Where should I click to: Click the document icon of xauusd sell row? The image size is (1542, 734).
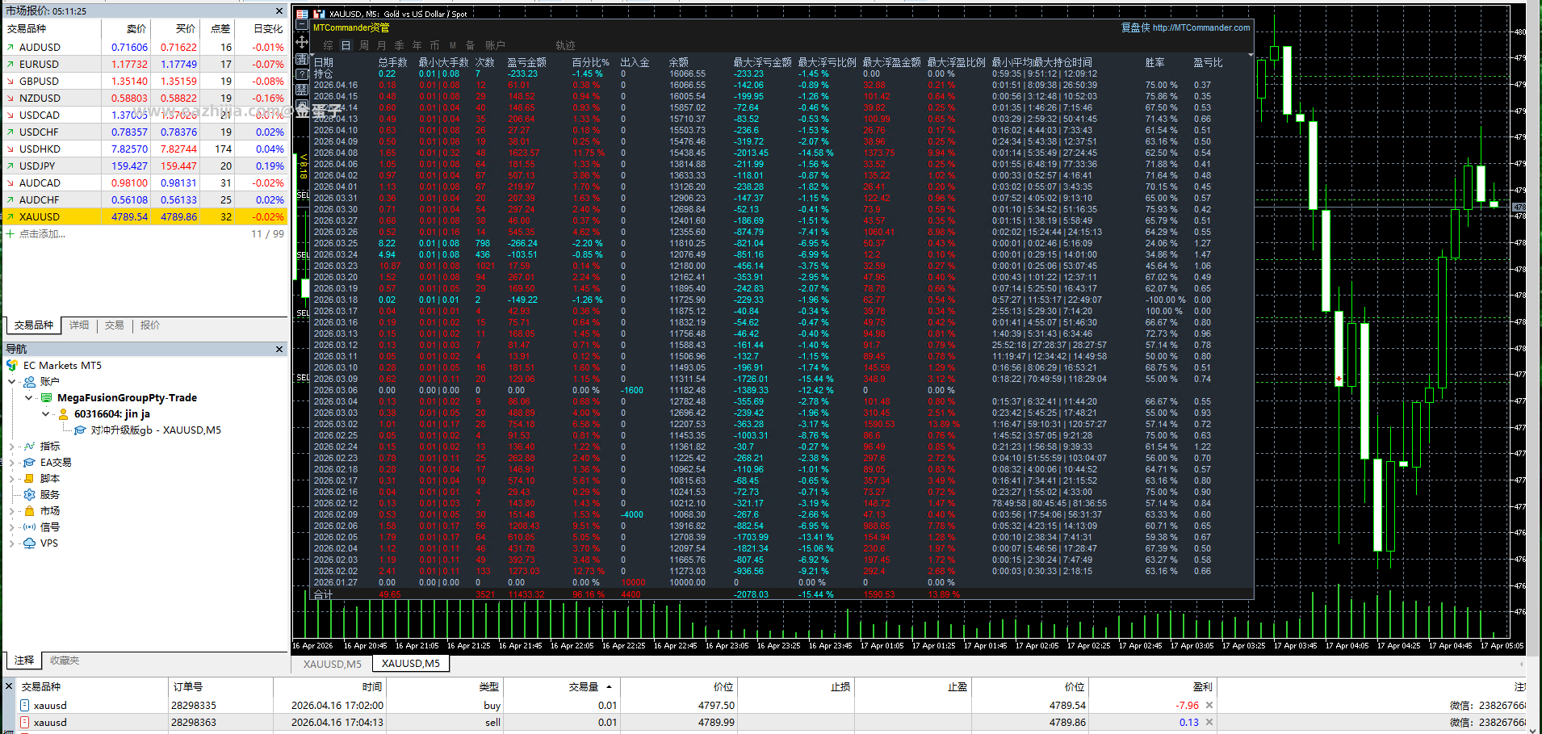(25, 723)
